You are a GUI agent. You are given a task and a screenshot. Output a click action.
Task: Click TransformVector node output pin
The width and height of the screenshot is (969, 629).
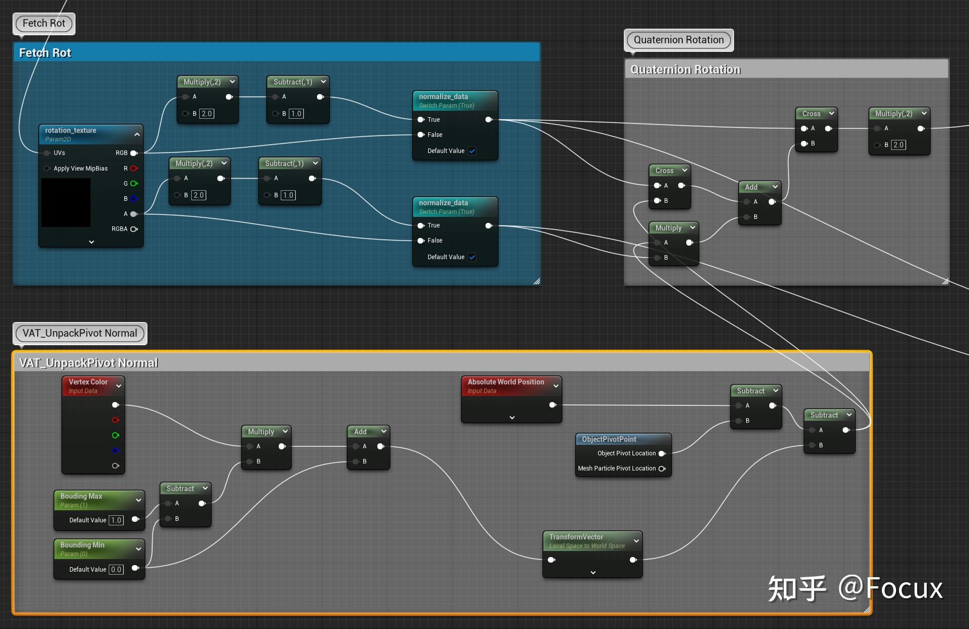633,560
